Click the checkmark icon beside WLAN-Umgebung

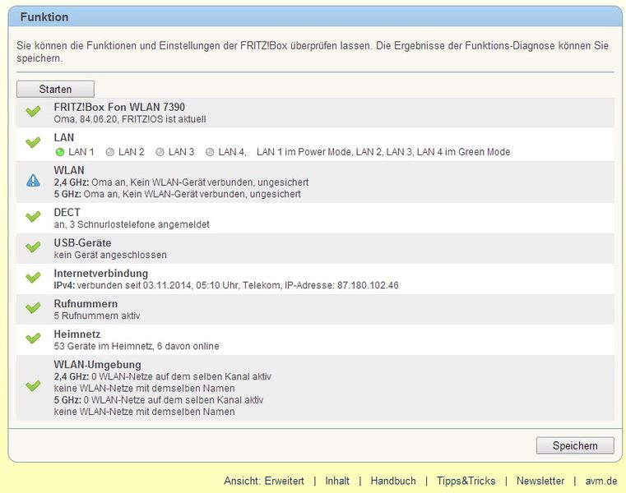pyautogui.click(x=33, y=385)
